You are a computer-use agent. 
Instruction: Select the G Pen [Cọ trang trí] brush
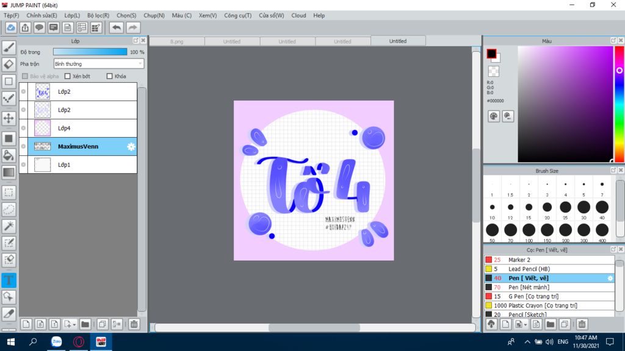(x=549, y=297)
